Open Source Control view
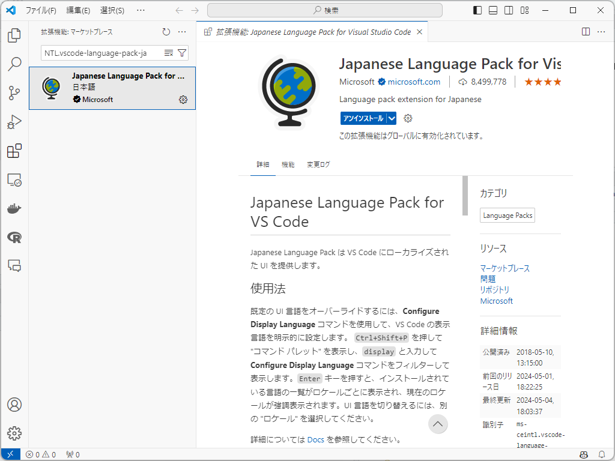The image size is (615, 461). (x=14, y=93)
